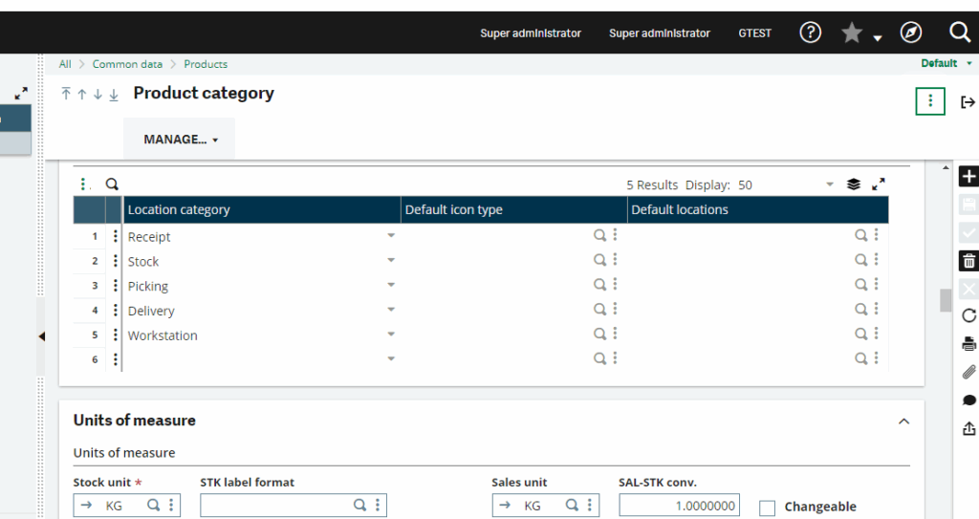The height and width of the screenshot is (519, 979).
Task: Open the Receipt location category dropdown
Action: click(390, 236)
